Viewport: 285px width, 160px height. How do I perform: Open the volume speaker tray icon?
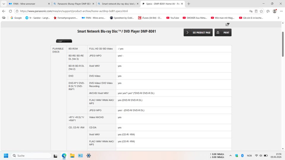coord(261,156)
